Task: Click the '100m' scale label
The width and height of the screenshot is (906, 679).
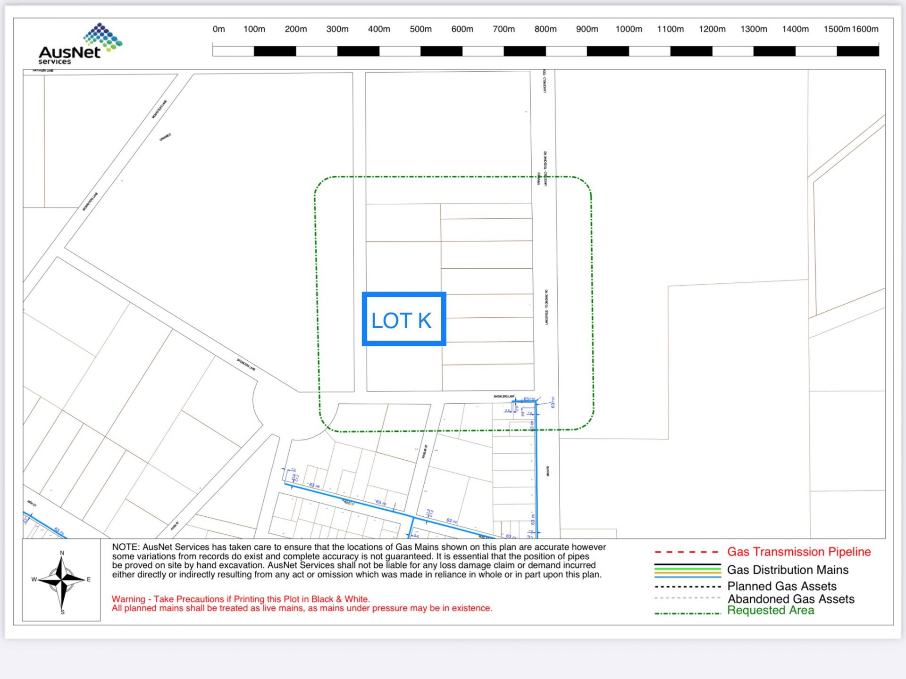Action: tap(254, 29)
